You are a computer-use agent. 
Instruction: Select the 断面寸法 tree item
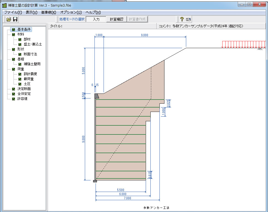[30, 54]
